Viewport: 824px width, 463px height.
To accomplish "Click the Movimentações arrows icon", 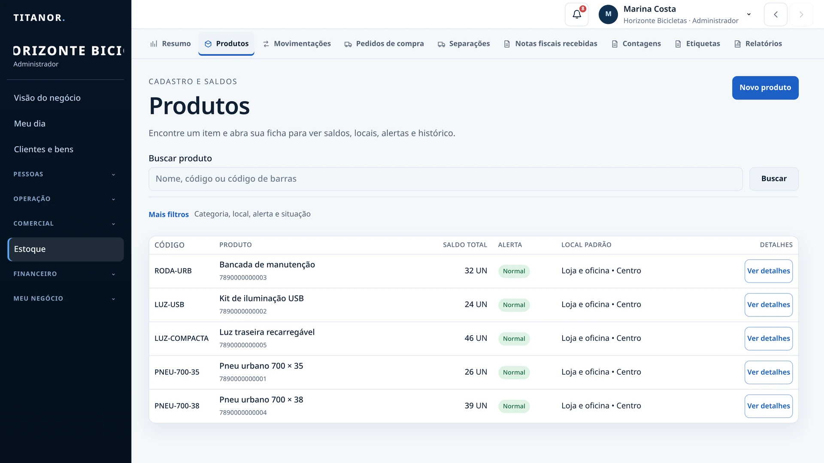I will (x=266, y=44).
